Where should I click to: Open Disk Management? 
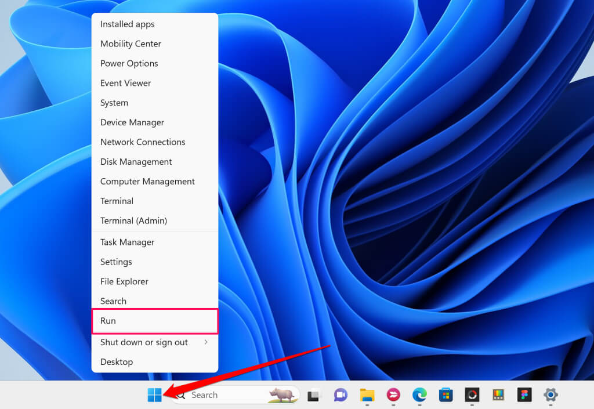coord(155,162)
